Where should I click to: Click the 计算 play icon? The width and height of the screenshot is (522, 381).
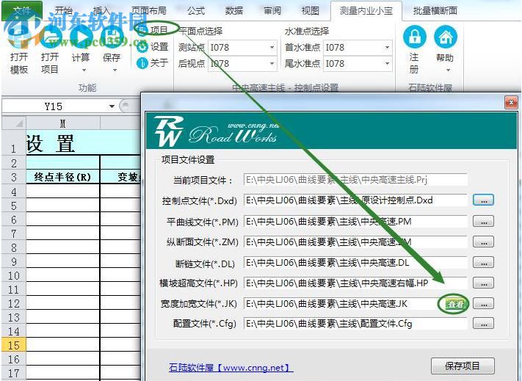(81, 36)
